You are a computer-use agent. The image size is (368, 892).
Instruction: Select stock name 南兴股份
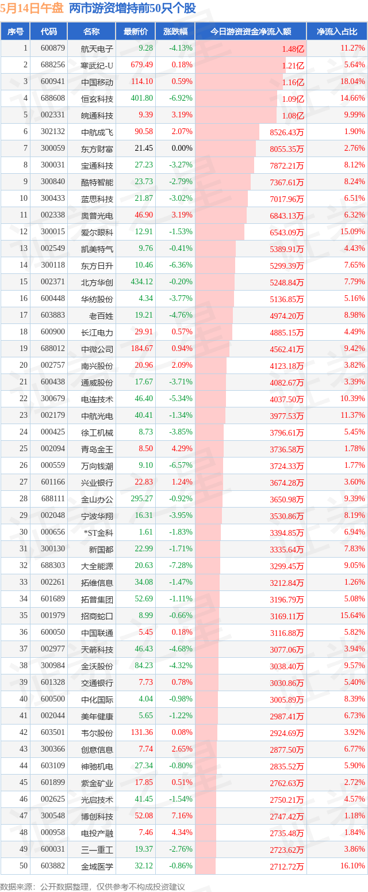coord(97,365)
